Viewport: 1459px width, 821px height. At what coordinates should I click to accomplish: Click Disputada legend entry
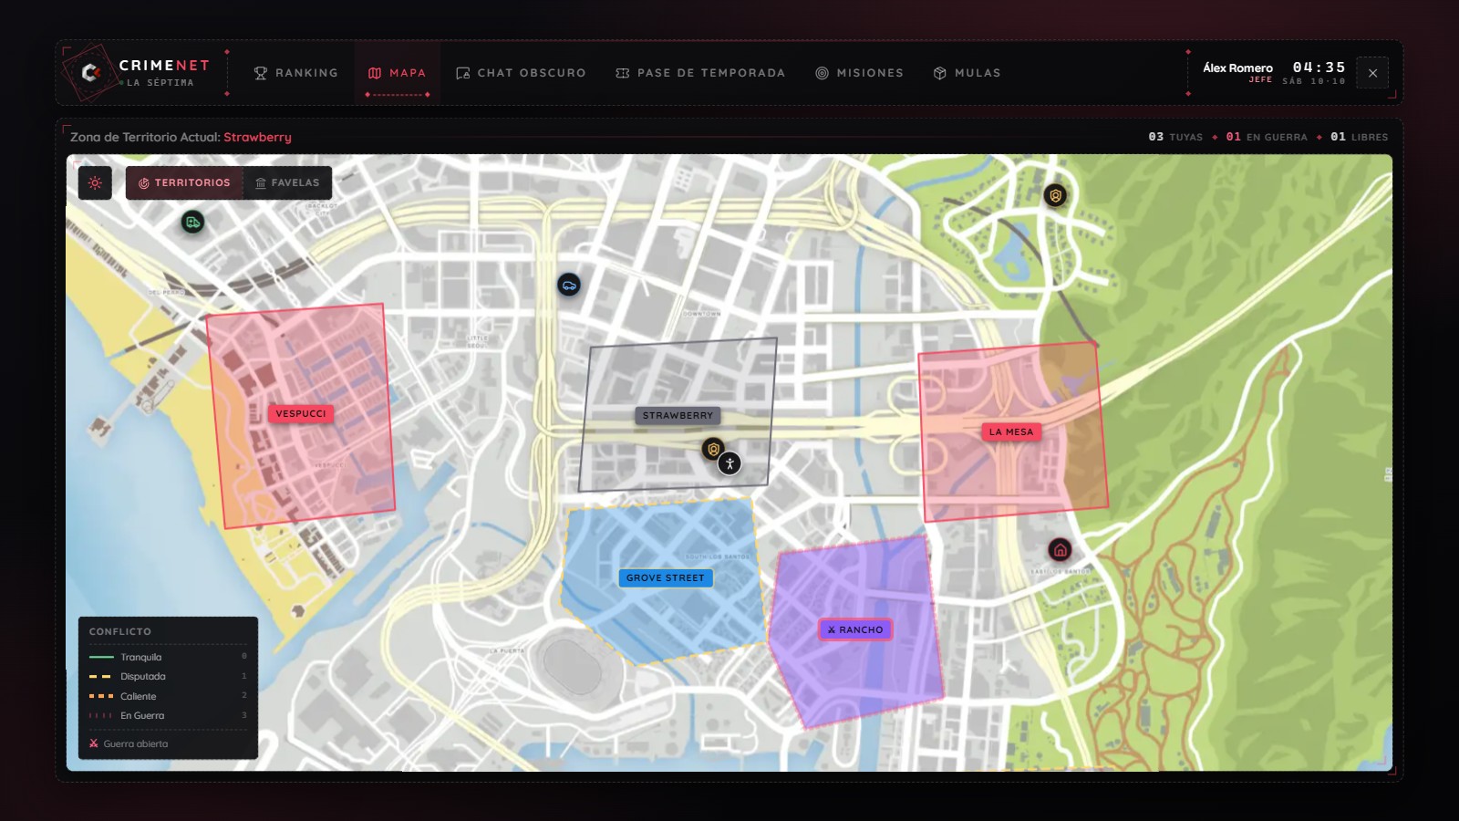pos(168,676)
